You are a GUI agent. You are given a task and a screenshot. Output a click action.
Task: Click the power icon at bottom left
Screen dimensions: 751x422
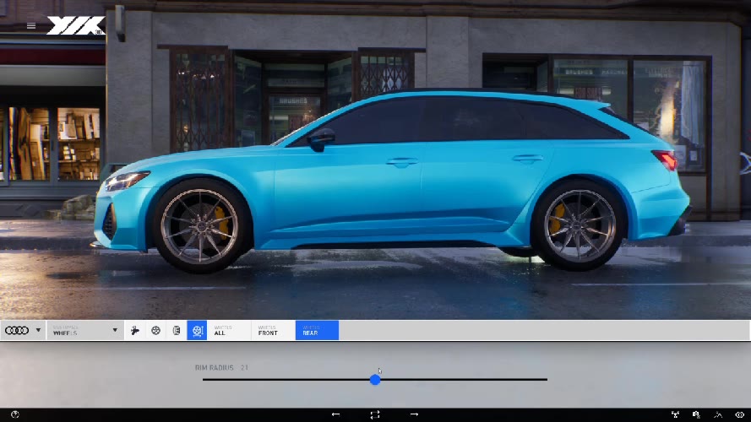coord(14,414)
